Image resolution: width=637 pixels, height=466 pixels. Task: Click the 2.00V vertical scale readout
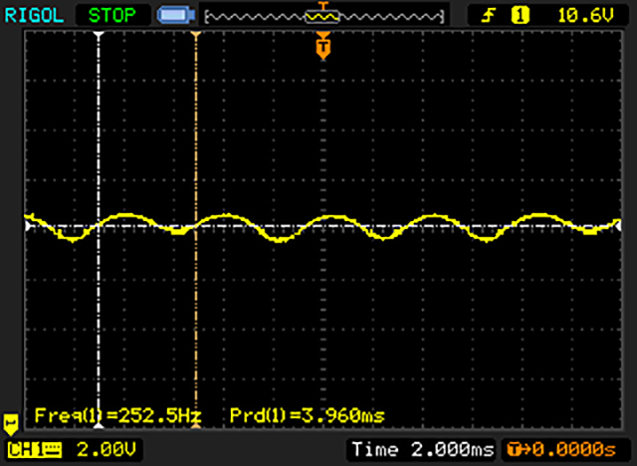pos(106,450)
